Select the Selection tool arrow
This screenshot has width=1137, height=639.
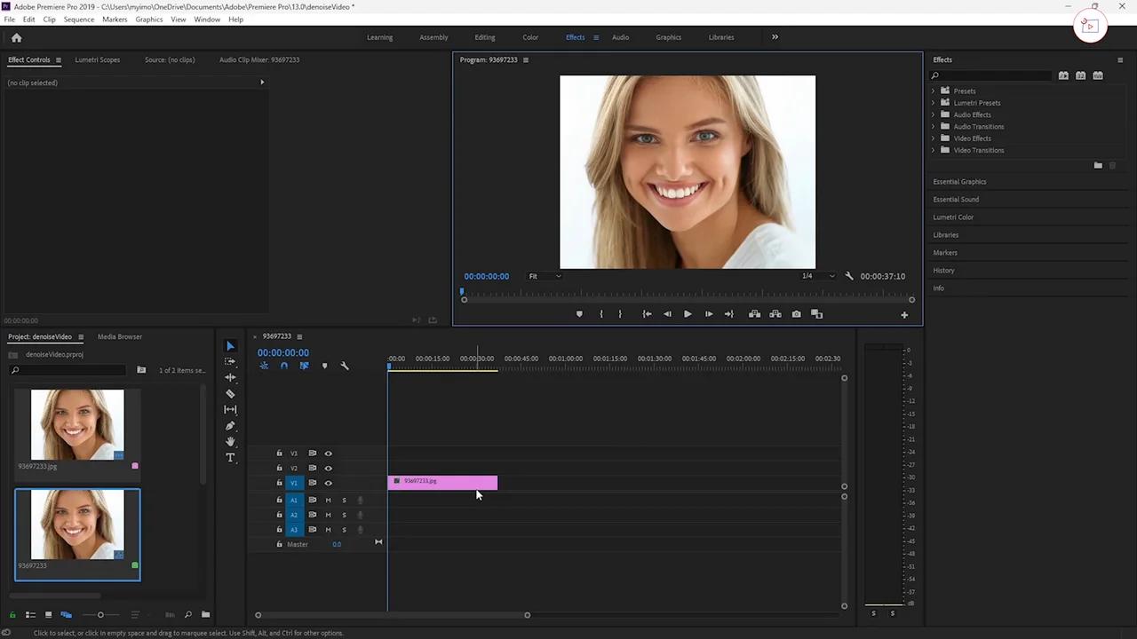pyautogui.click(x=230, y=346)
